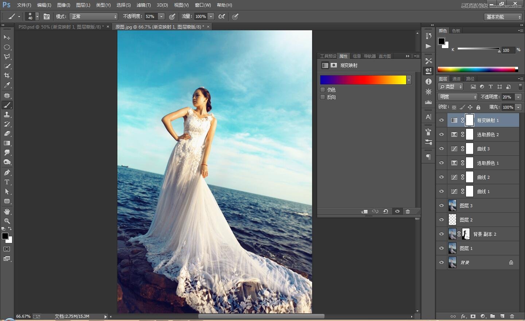Select the Horizontal Type tool

(x=7, y=182)
